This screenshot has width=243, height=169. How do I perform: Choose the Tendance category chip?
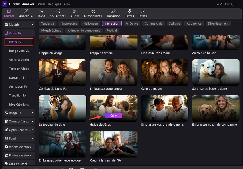[x=47, y=23]
